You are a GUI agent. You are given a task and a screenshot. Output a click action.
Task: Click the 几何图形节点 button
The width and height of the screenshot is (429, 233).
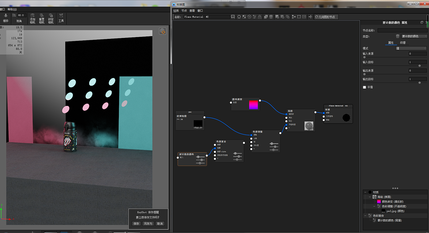pyautogui.click(x=327, y=17)
